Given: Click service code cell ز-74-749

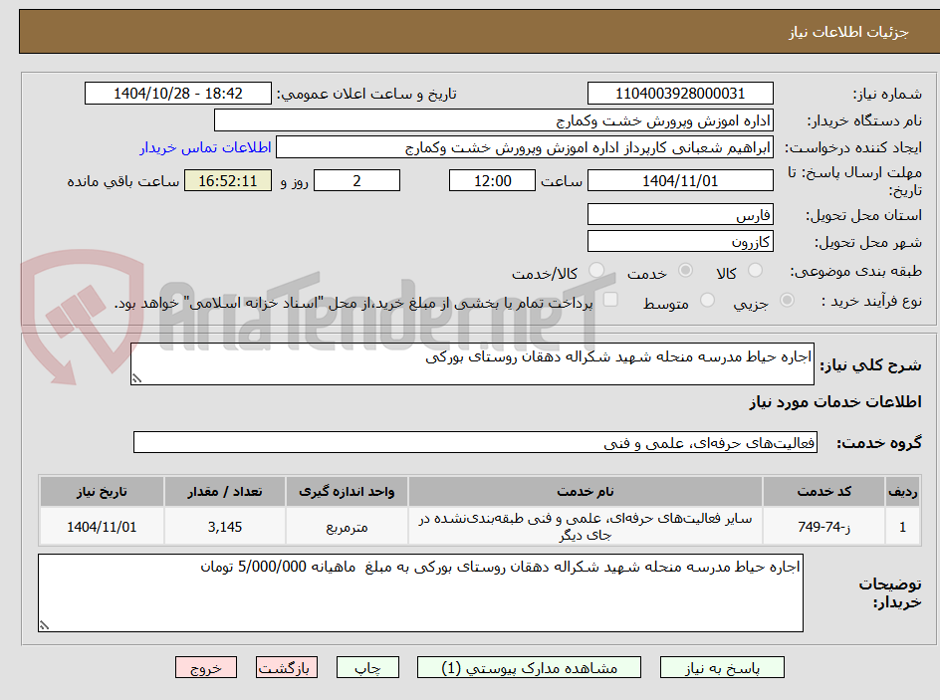Looking at the screenshot, I should click(x=823, y=526).
